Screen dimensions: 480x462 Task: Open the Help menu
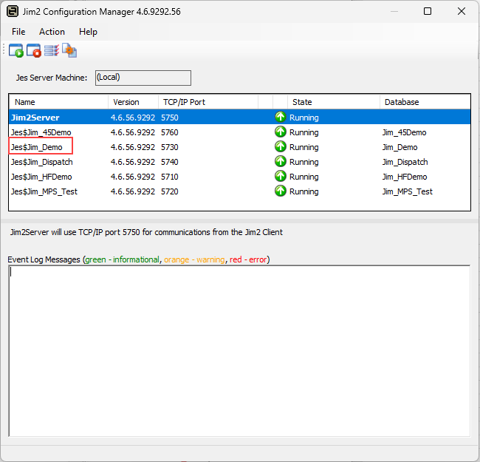[x=88, y=32]
